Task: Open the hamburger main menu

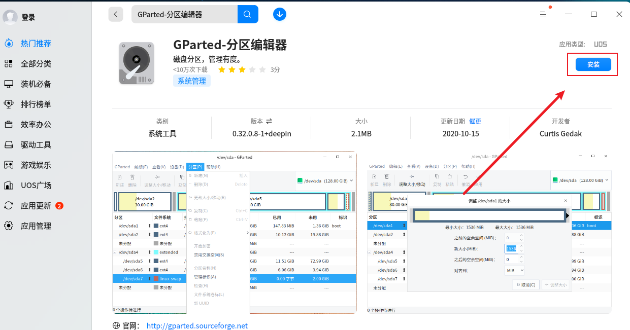Action: [543, 15]
